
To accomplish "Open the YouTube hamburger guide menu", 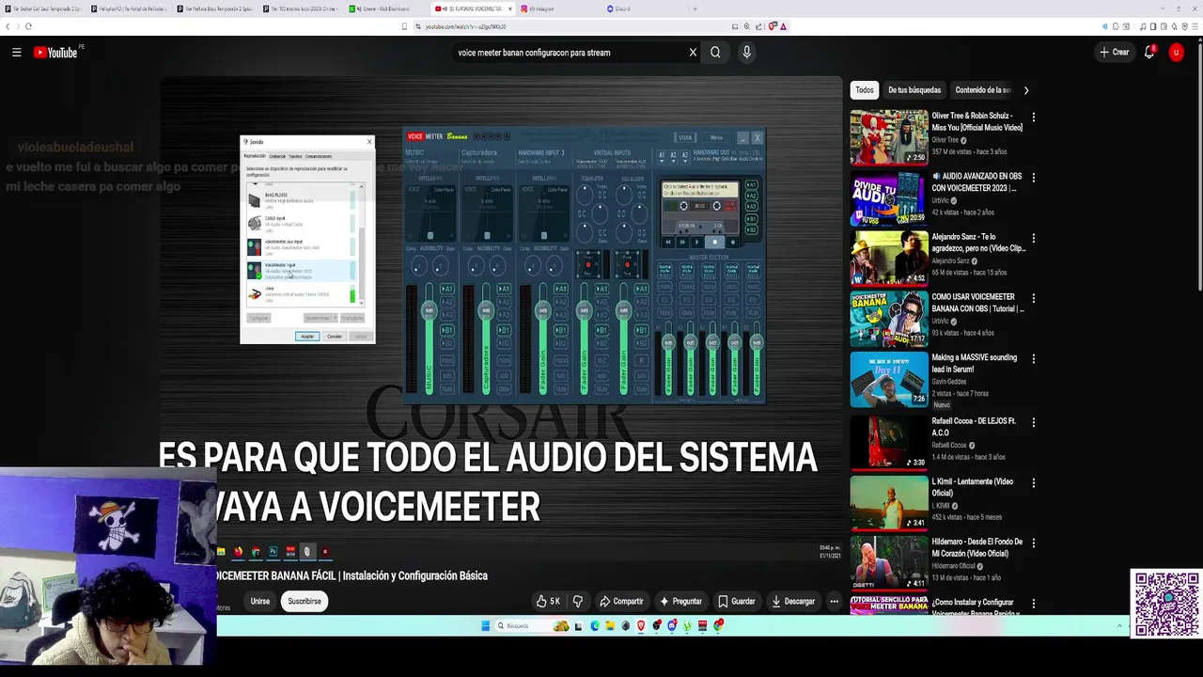I will point(16,53).
